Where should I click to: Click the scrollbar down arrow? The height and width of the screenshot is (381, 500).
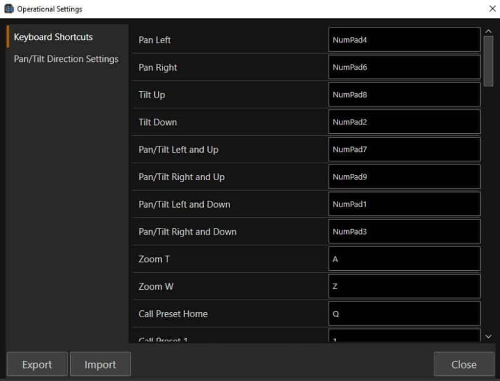point(488,337)
